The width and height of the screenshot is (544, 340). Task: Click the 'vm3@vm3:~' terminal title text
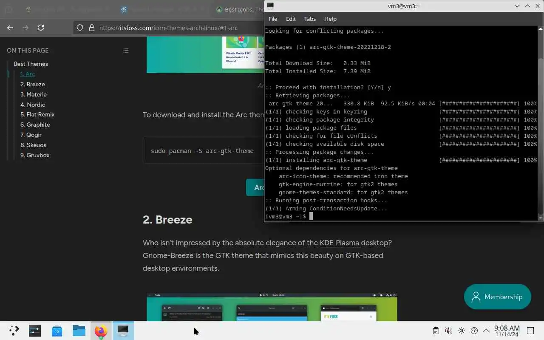point(404,6)
